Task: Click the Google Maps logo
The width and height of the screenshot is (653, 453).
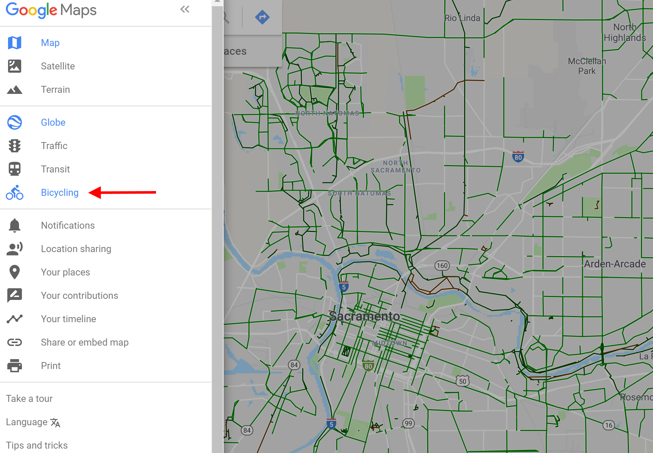Action: pos(51,10)
